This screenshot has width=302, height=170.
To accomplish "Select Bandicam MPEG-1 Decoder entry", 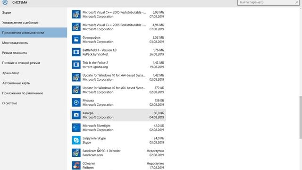I will (x=118, y=153).
